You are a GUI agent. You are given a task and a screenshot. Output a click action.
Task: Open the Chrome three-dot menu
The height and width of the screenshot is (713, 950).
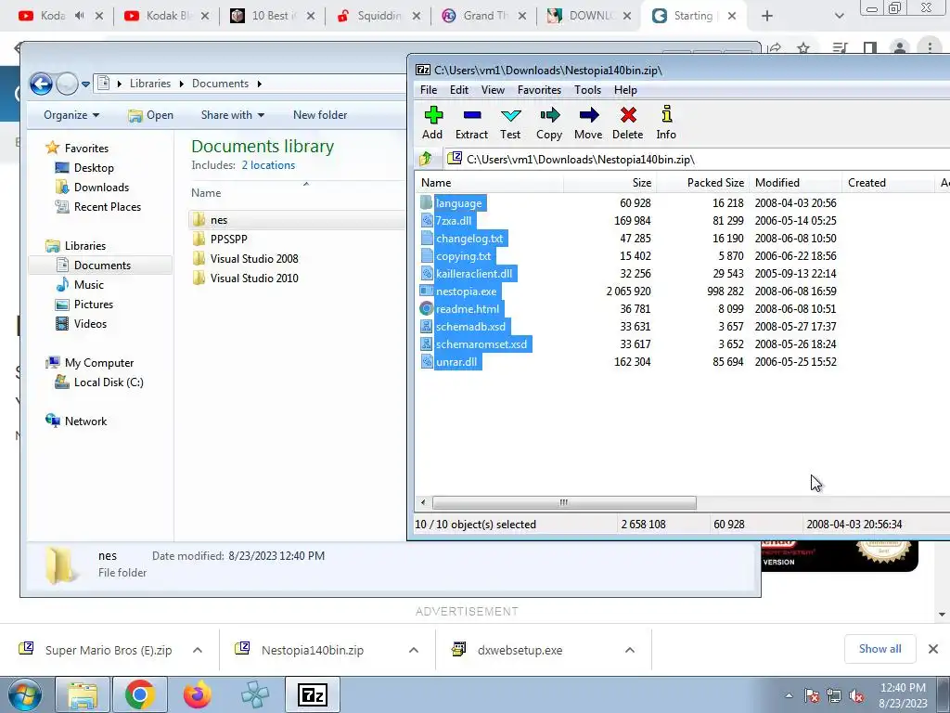tap(930, 48)
